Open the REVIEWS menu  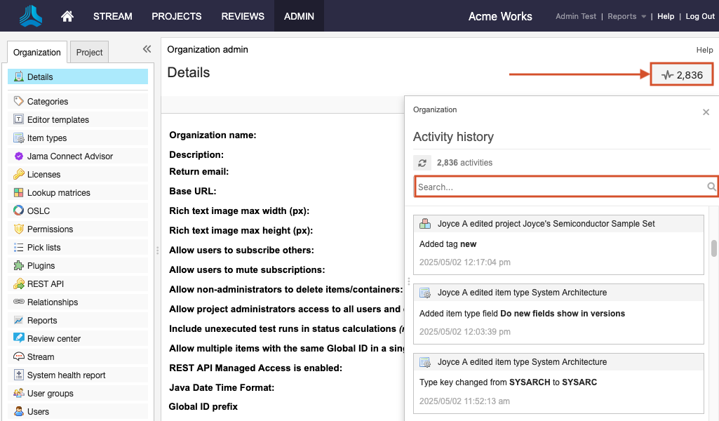[243, 16]
